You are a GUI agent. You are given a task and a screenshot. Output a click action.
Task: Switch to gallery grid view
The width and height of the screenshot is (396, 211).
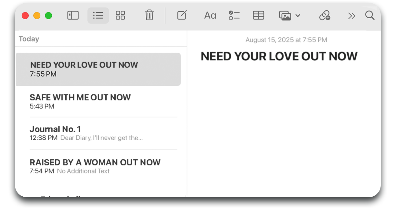(x=120, y=16)
